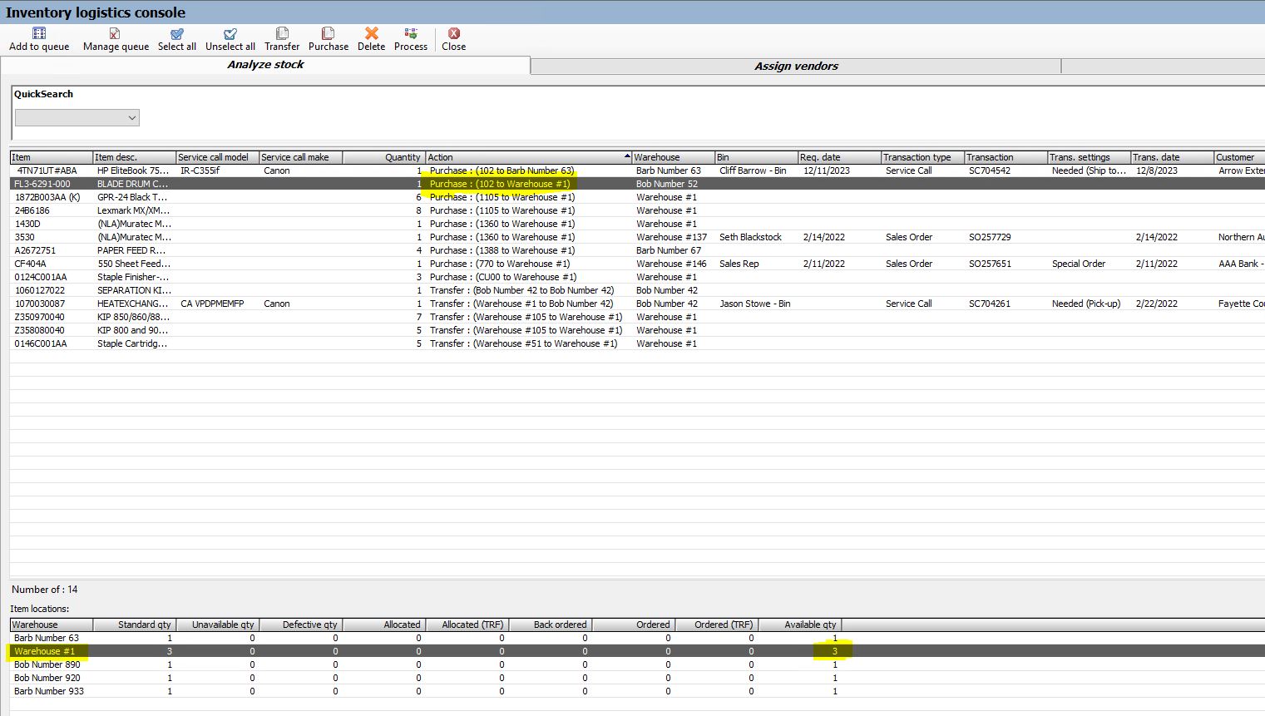This screenshot has height=716, width=1265.
Task: Select item row A2672751
Action: pos(637,250)
